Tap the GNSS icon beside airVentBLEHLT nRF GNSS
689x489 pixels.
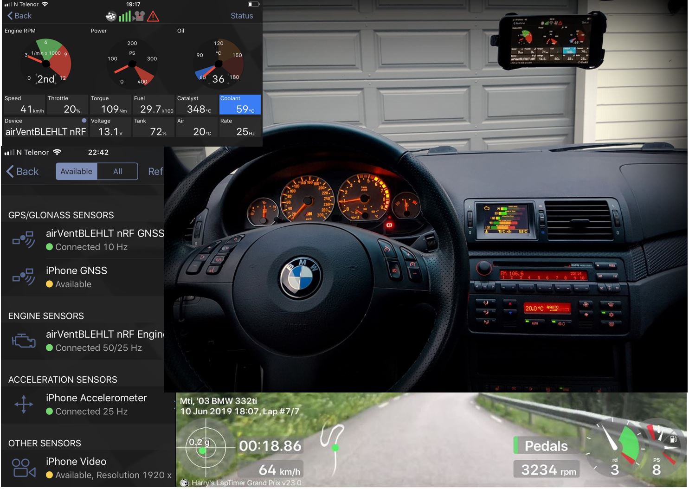coord(24,240)
